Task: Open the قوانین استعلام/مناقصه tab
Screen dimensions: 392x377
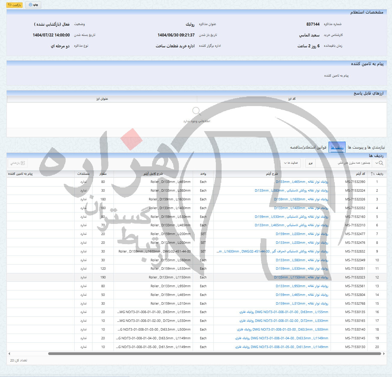Action: coord(308,147)
